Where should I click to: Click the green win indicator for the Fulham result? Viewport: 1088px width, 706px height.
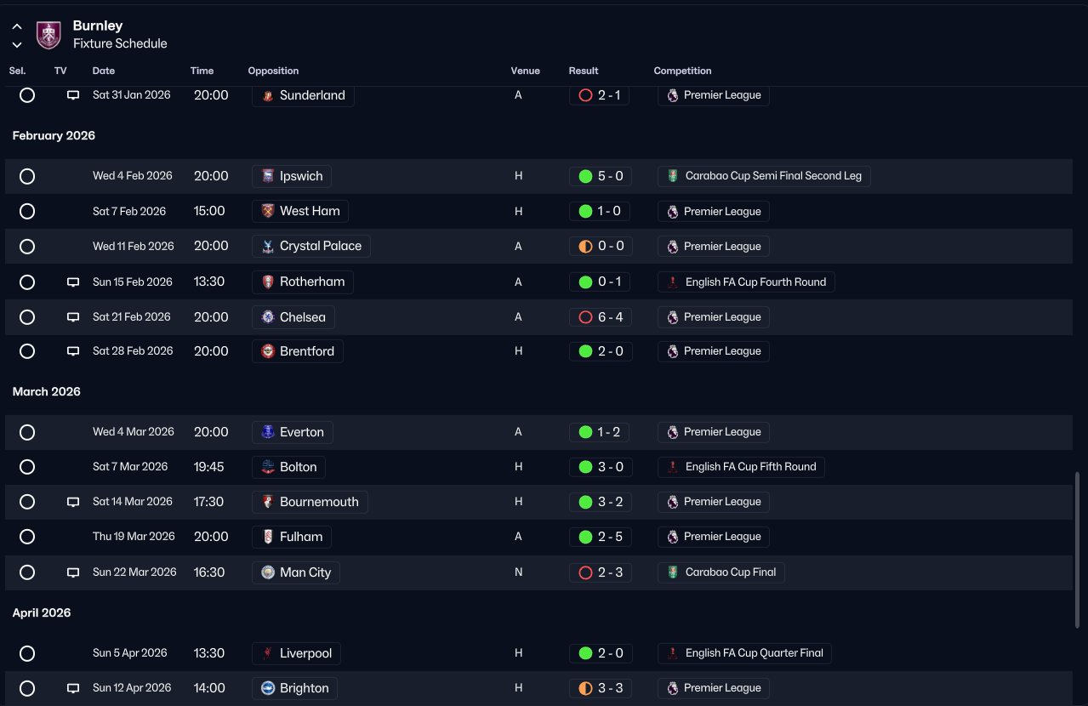pyautogui.click(x=585, y=537)
